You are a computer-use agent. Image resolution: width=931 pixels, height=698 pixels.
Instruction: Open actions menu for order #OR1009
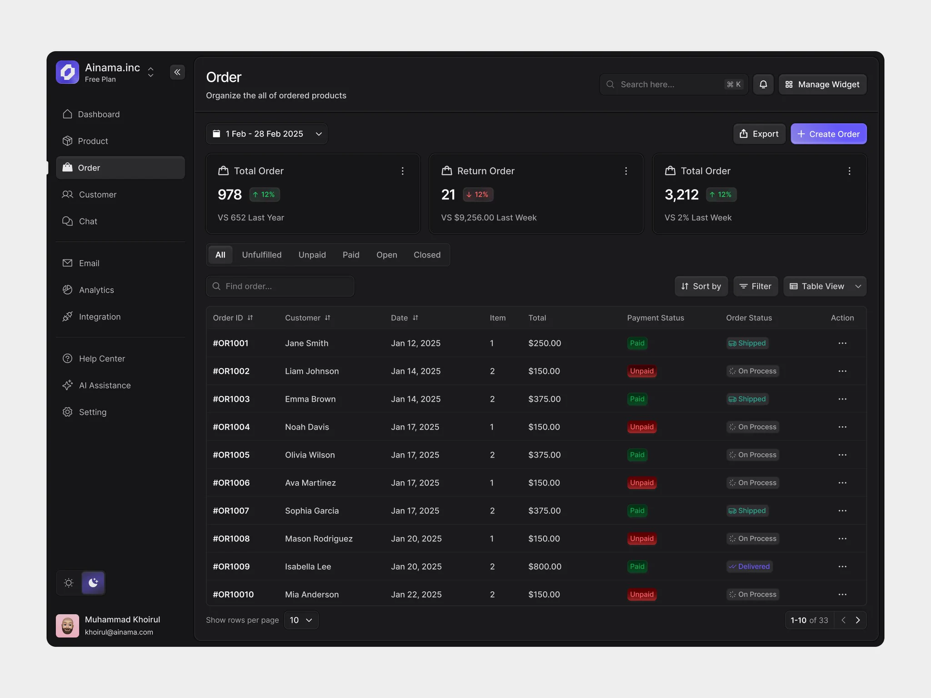tap(842, 567)
